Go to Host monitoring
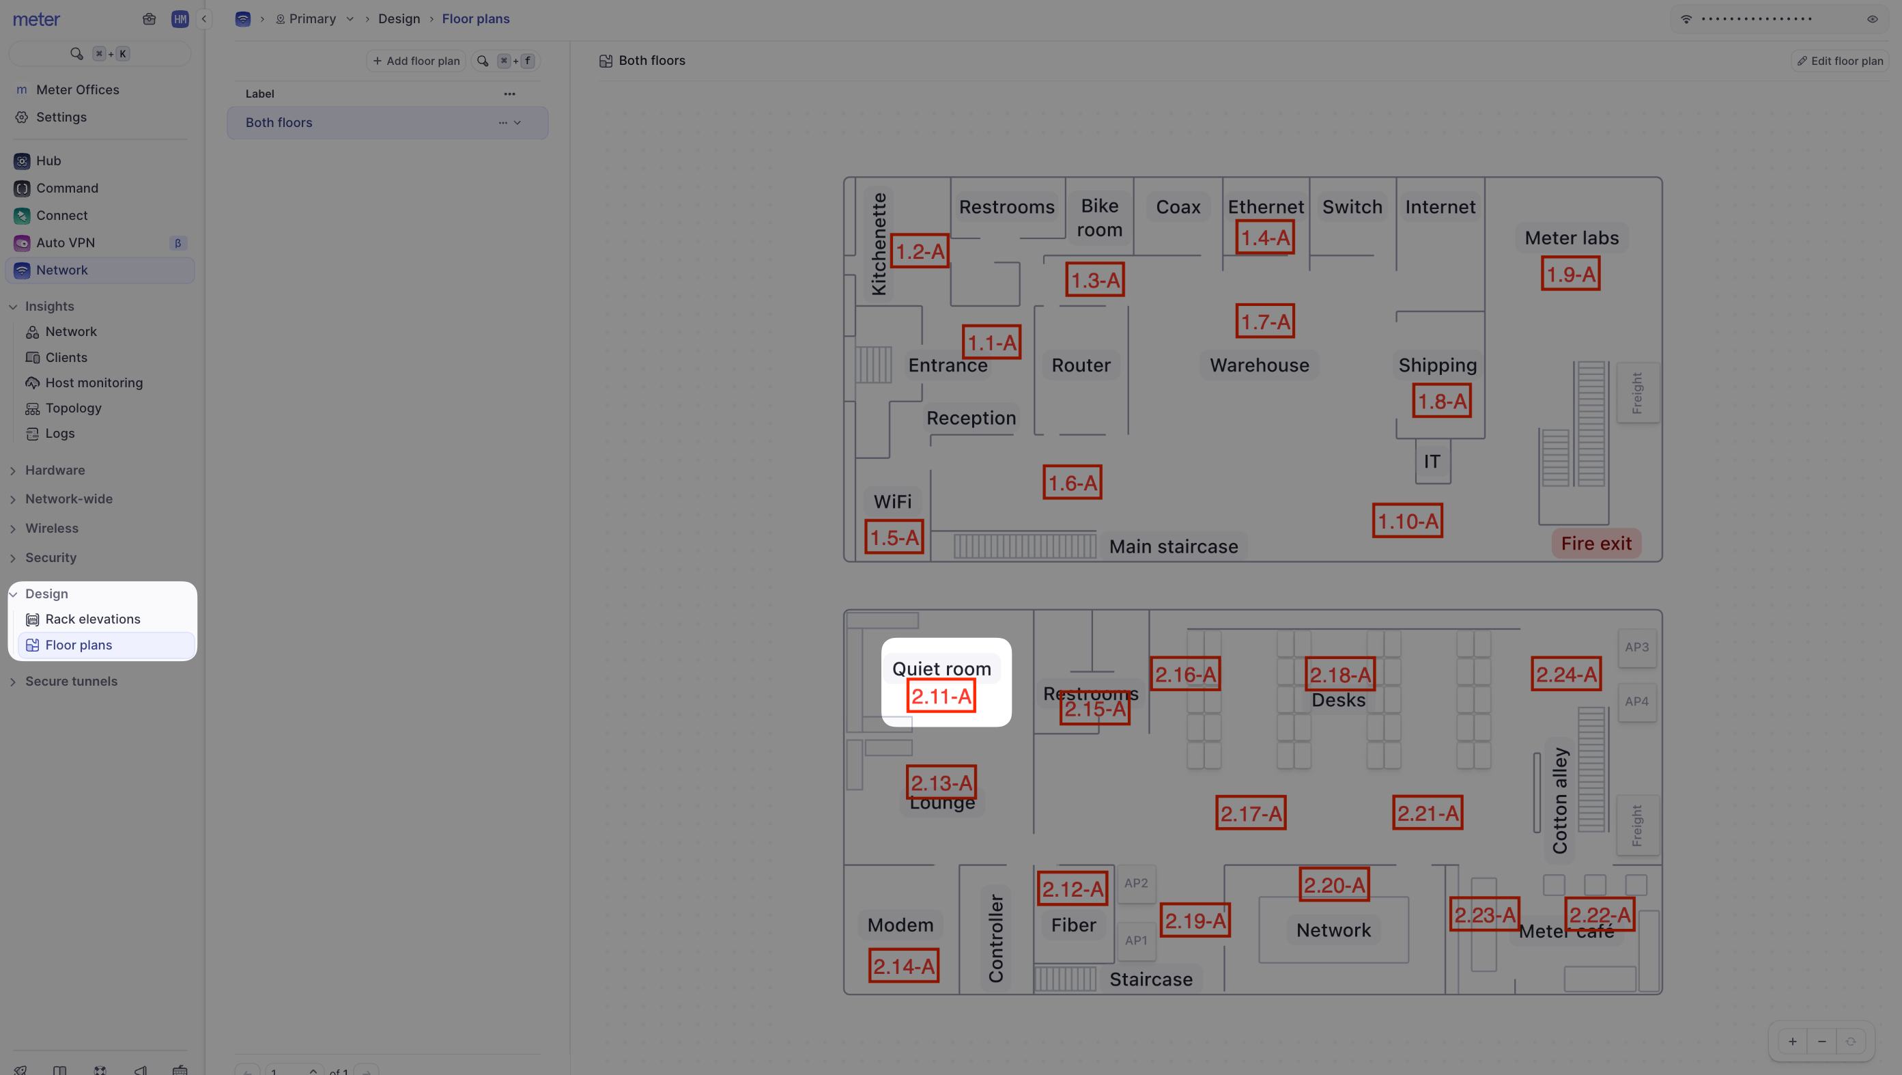1902x1075 pixels. [94, 382]
